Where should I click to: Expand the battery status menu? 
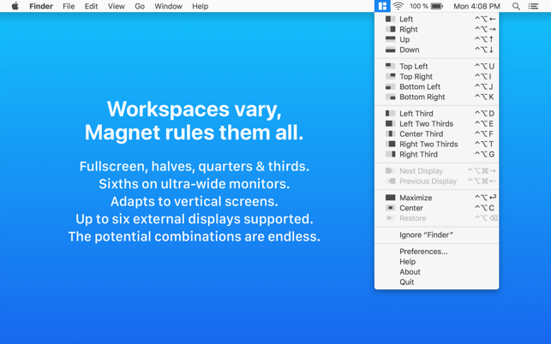pos(437,6)
